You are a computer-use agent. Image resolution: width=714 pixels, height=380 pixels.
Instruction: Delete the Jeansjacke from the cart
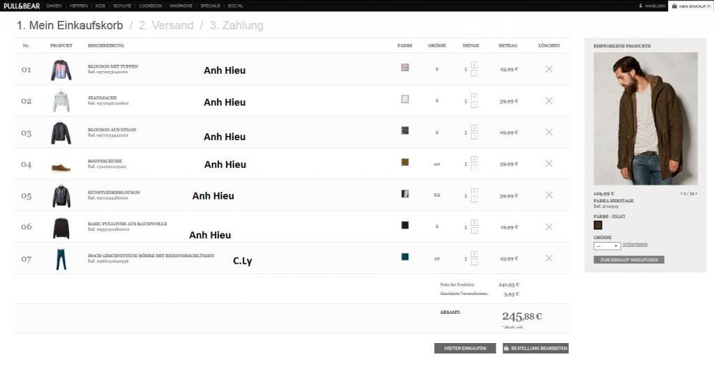coord(549,100)
